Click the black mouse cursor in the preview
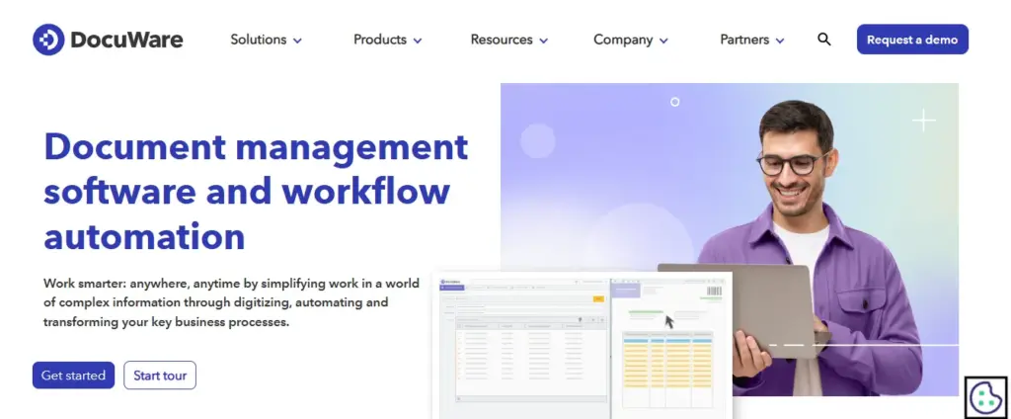This screenshot has width=1011, height=419. [669, 321]
